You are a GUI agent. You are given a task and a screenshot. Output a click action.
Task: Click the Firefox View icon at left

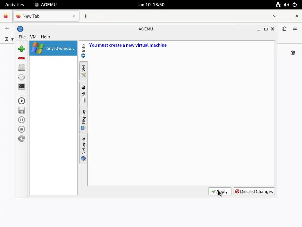[6, 16]
